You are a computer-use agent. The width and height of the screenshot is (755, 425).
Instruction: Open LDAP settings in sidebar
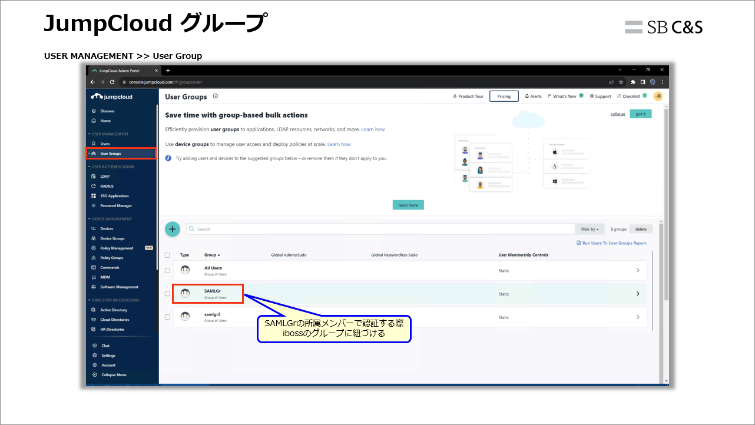104,176
